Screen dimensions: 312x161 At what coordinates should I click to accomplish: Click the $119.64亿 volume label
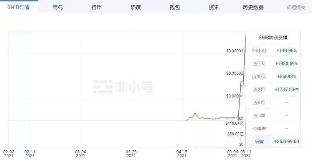click(x=234, y=123)
